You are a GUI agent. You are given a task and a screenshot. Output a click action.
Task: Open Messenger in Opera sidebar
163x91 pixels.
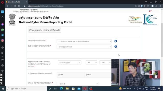tap(3, 25)
